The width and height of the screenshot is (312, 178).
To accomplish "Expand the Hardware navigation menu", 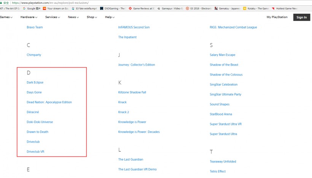I will point(29,17).
